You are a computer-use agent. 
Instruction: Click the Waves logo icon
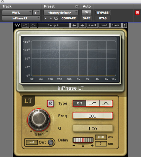click(x=17, y=25)
